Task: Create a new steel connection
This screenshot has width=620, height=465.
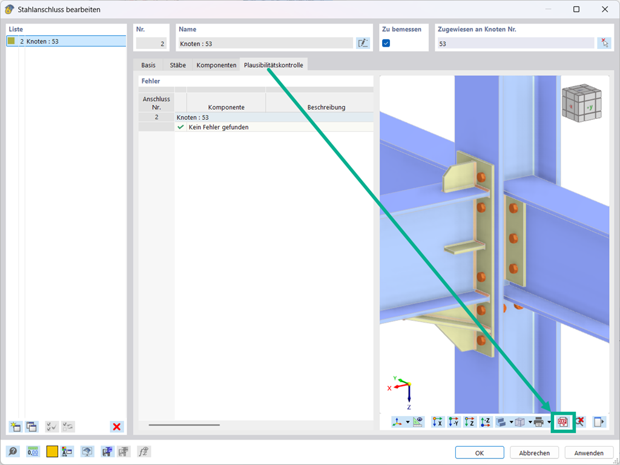Action: coord(14,427)
